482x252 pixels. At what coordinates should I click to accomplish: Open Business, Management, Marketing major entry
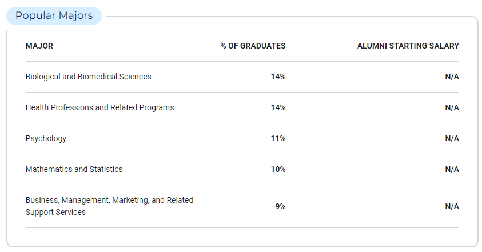click(109, 206)
